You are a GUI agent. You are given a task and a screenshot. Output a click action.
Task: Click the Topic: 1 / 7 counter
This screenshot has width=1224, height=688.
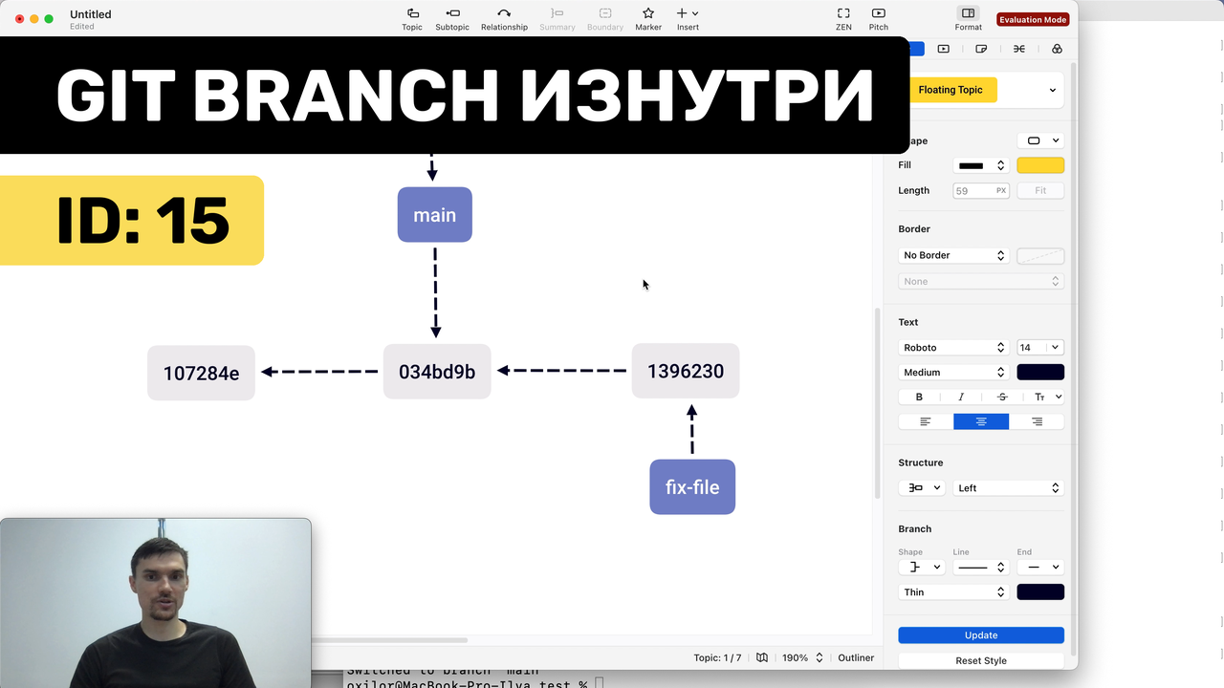click(717, 657)
